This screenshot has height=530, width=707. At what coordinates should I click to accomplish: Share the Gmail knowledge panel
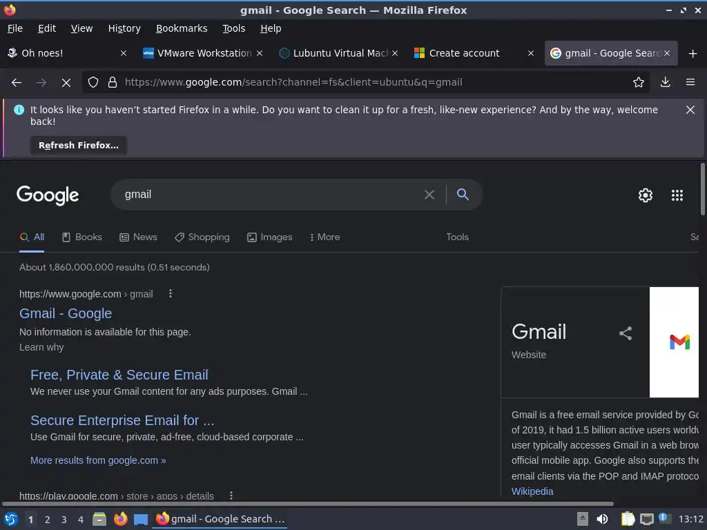coord(626,333)
